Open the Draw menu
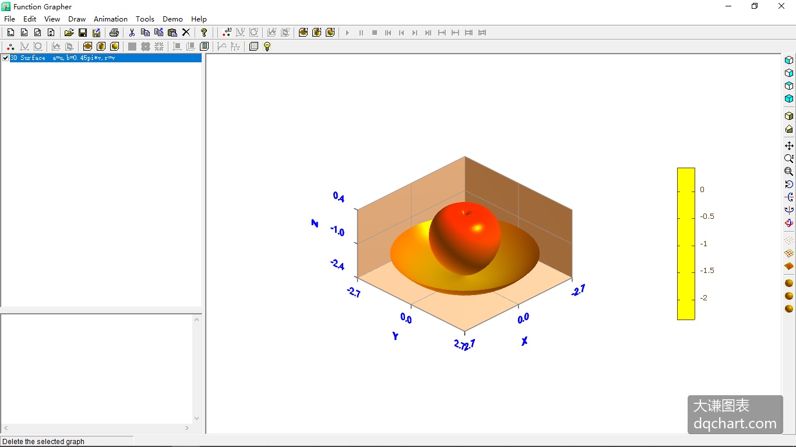This screenshot has height=447, width=796. tap(77, 19)
